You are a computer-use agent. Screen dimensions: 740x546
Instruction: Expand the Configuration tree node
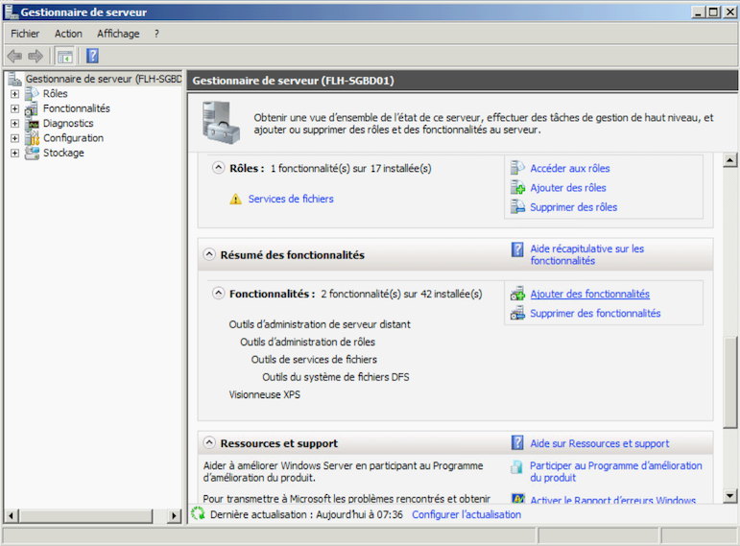point(14,138)
